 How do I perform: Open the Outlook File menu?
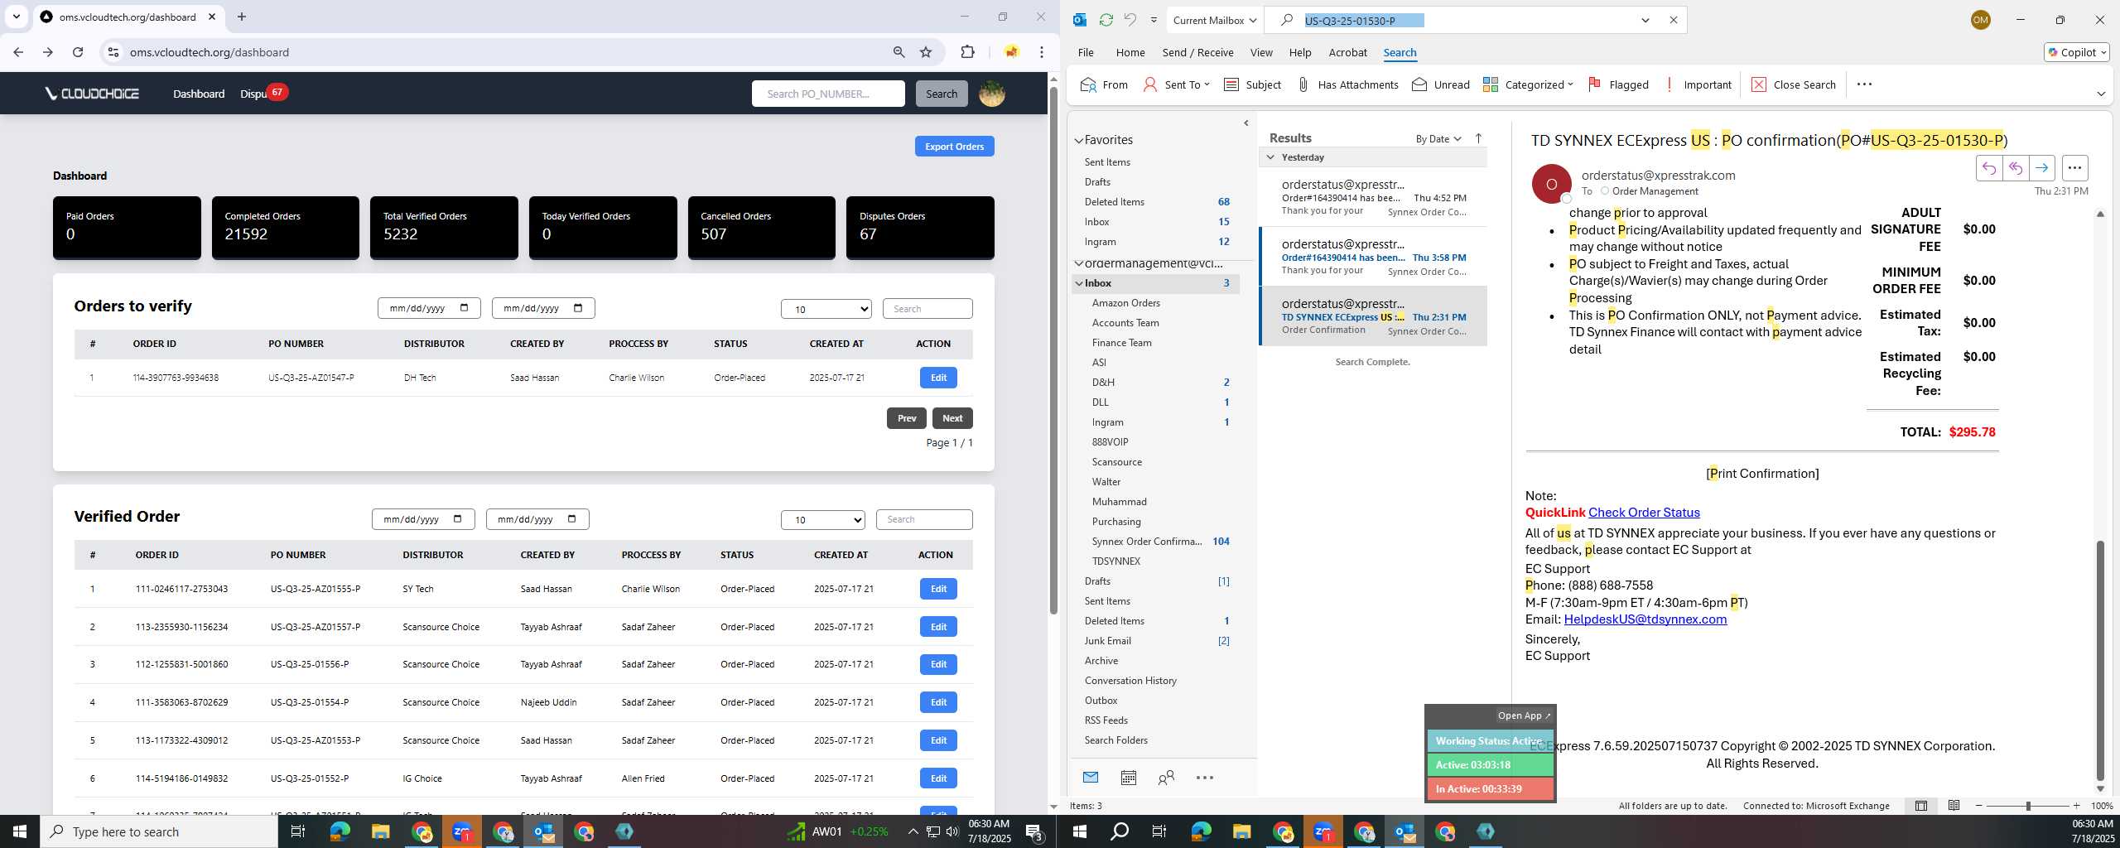tap(1085, 52)
